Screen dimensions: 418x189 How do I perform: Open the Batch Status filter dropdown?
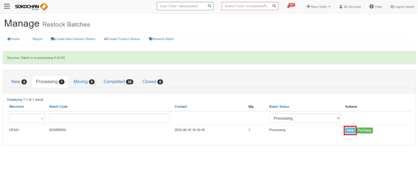pos(305,118)
